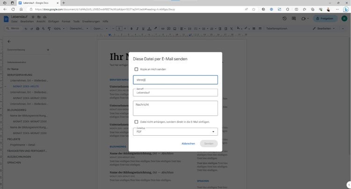The height and width of the screenshot is (189, 351).
Task: Click the print icon
Action: click(37, 29)
